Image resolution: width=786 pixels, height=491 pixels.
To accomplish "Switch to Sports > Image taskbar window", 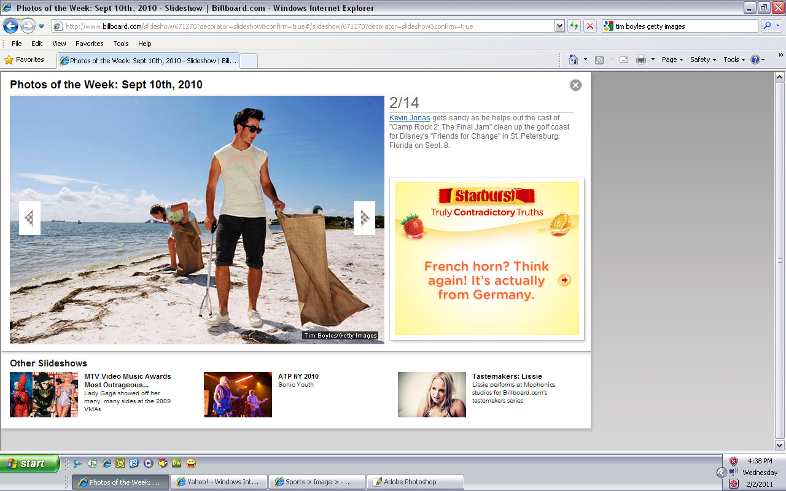I will pyautogui.click(x=317, y=482).
